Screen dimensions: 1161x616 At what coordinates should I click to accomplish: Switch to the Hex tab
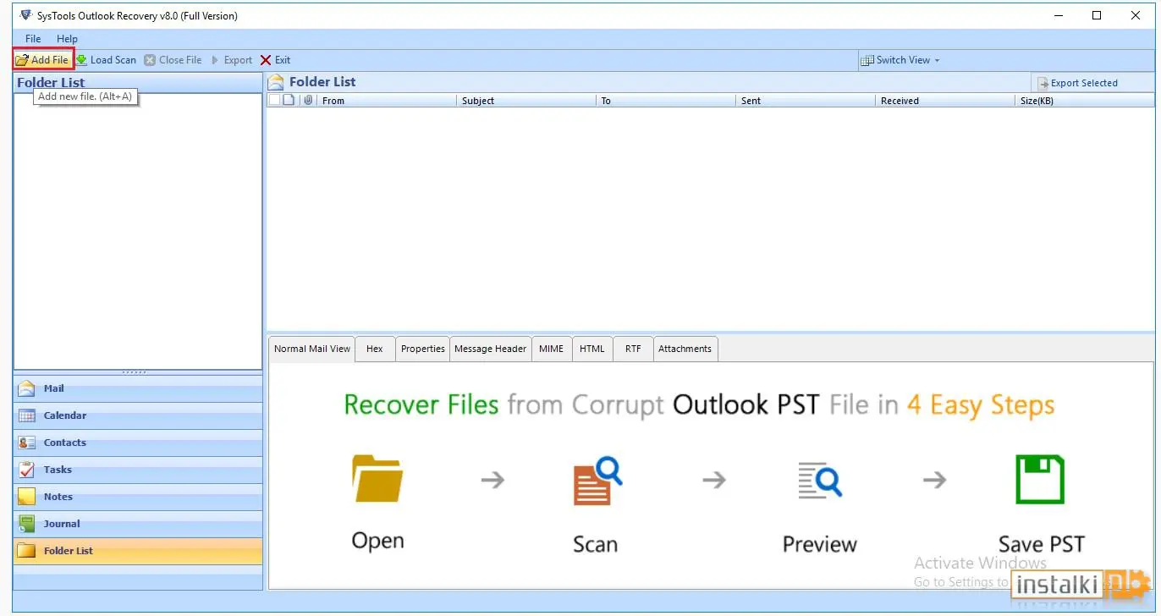tap(375, 349)
